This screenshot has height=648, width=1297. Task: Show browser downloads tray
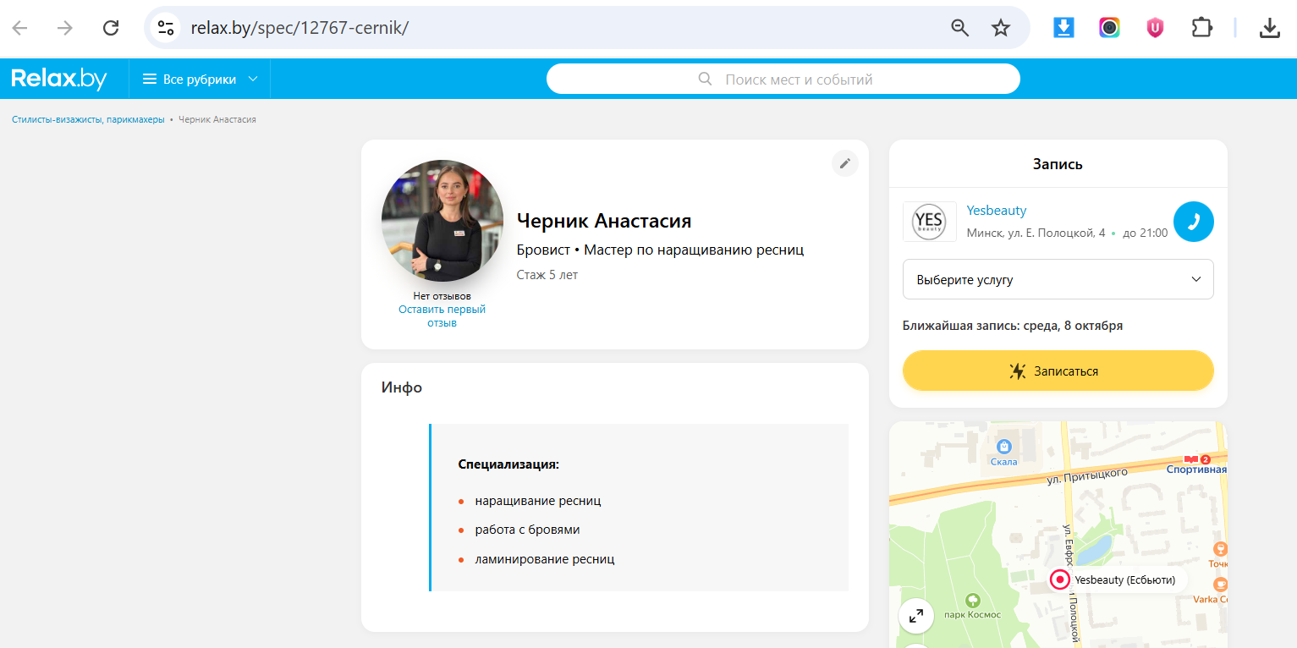click(1269, 28)
